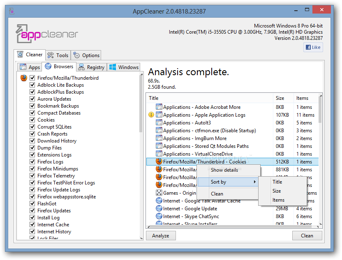Click the dice icon for Games - Origin
Image resolution: width=342 pixels, height=260 pixels.
159,193
